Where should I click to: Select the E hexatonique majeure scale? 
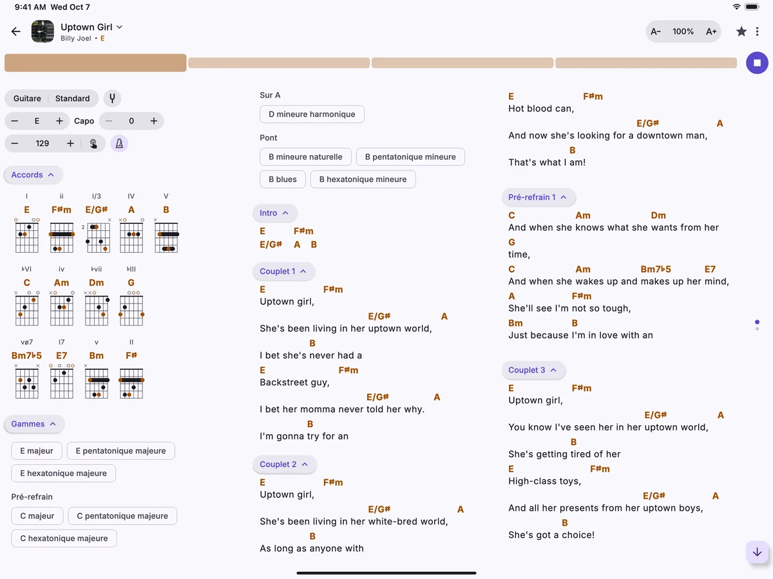(64, 473)
